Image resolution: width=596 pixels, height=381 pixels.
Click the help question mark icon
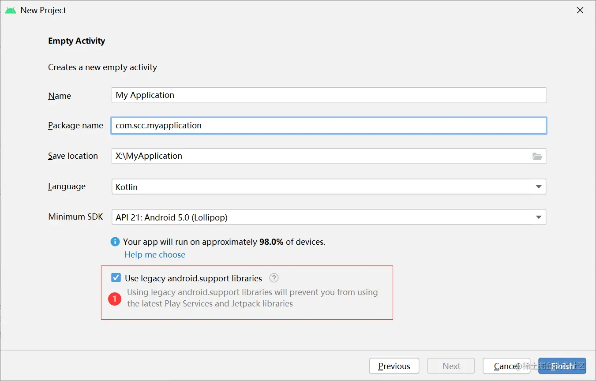274,278
